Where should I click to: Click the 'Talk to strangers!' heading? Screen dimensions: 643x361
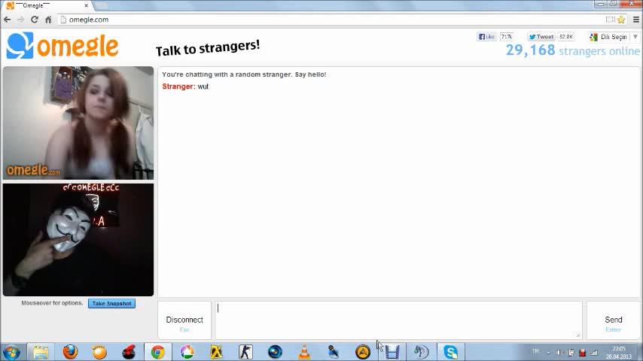click(208, 48)
